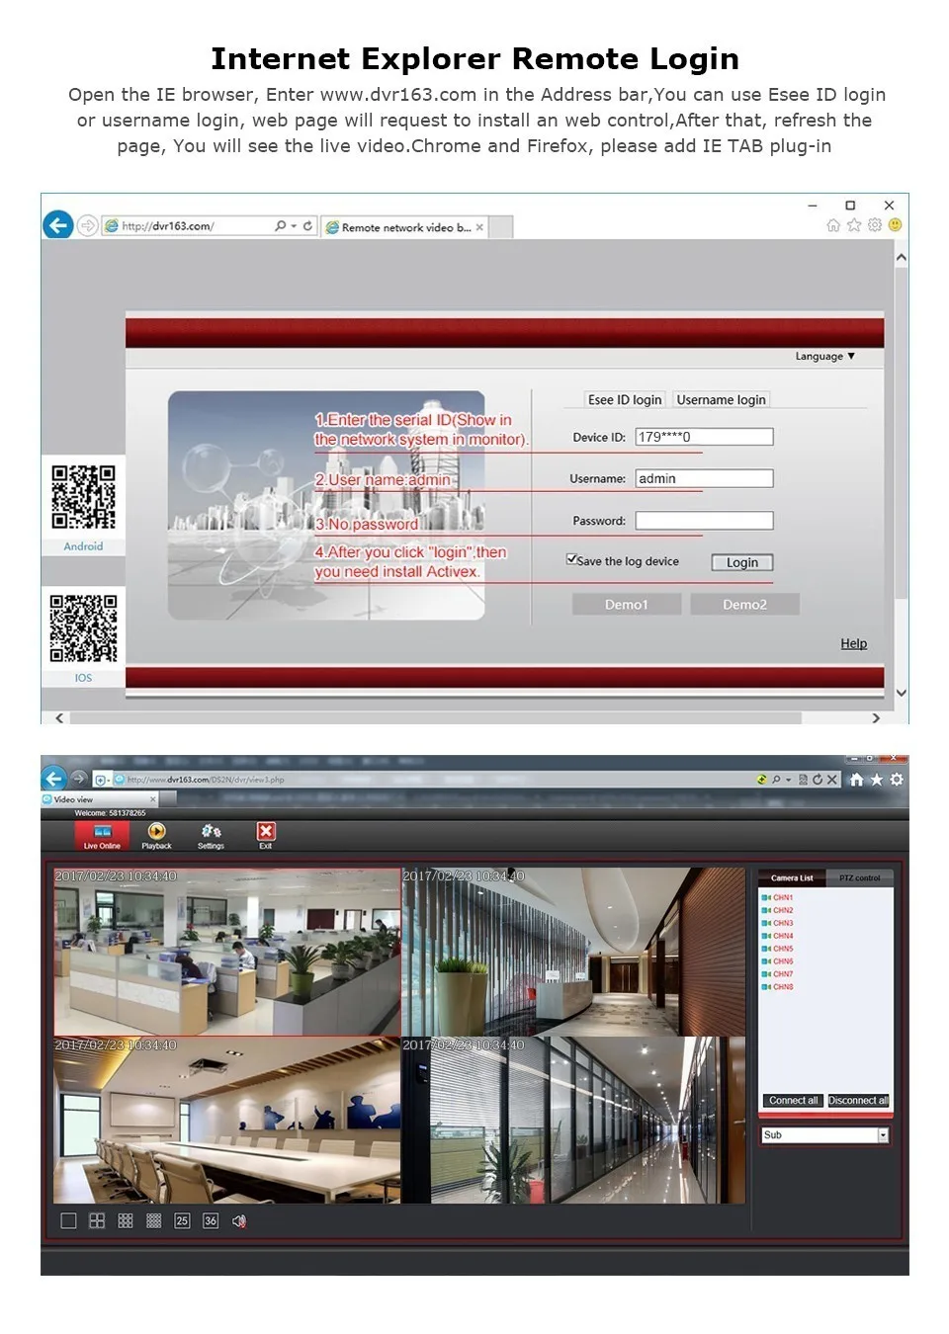
Task: Click the IE home icon in the login window
Action: (833, 225)
